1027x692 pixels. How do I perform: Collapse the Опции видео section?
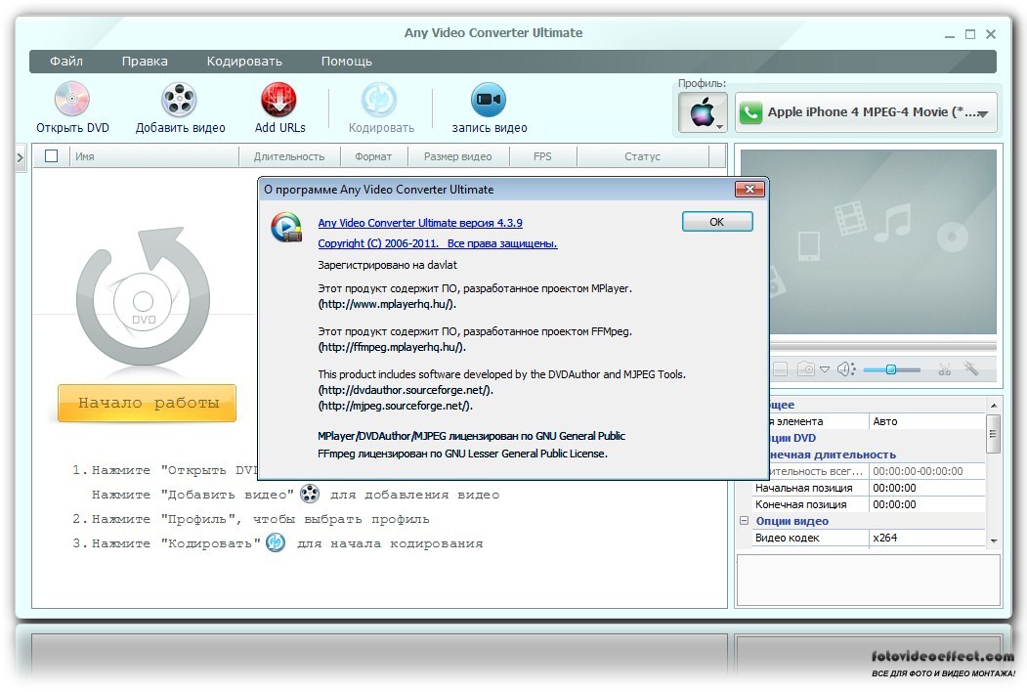pos(744,521)
